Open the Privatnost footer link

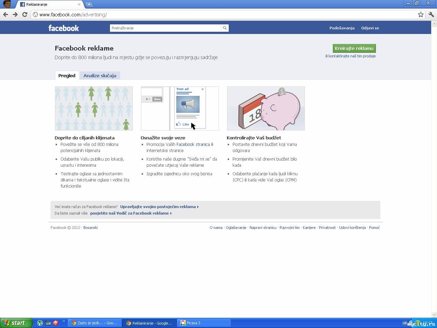[327, 228]
